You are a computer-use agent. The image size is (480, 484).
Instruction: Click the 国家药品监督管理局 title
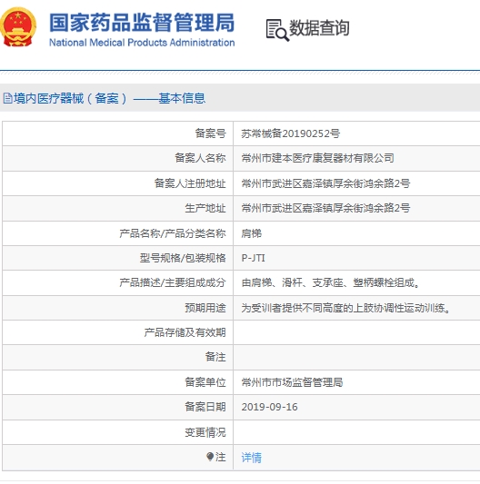[x=142, y=22]
